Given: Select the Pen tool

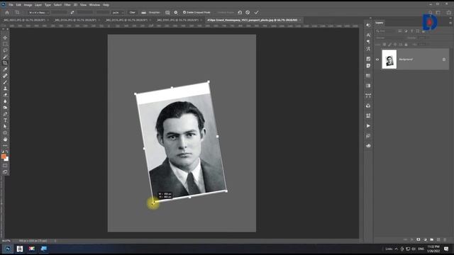Looking at the screenshot, I should [5, 114].
